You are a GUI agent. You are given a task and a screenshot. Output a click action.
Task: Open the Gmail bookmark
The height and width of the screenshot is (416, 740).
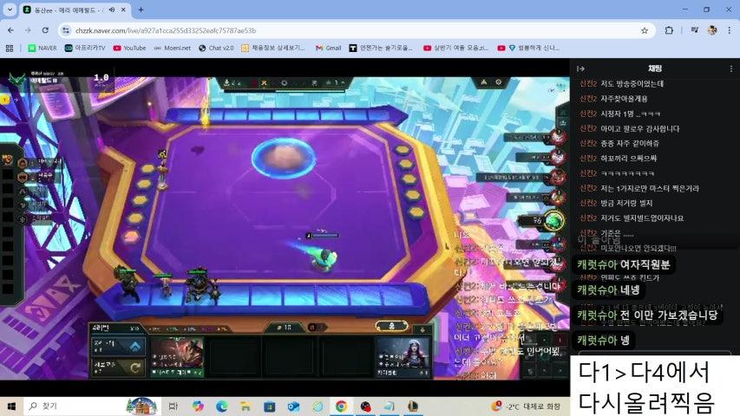pyautogui.click(x=329, y=49)
